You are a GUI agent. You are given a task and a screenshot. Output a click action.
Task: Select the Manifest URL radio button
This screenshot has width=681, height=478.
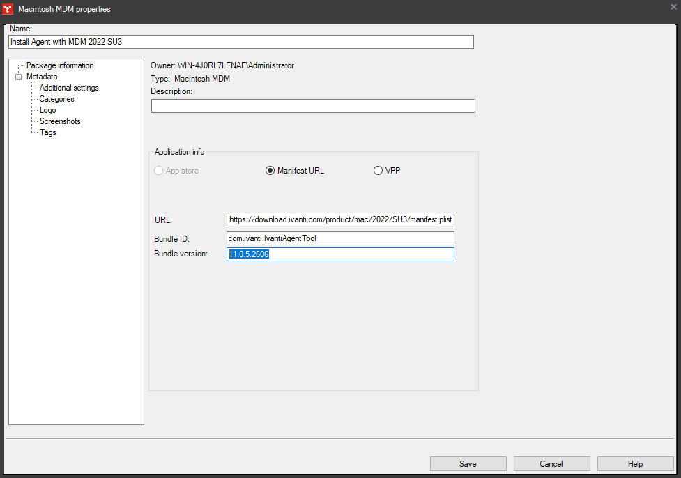[x=270, y=170]
